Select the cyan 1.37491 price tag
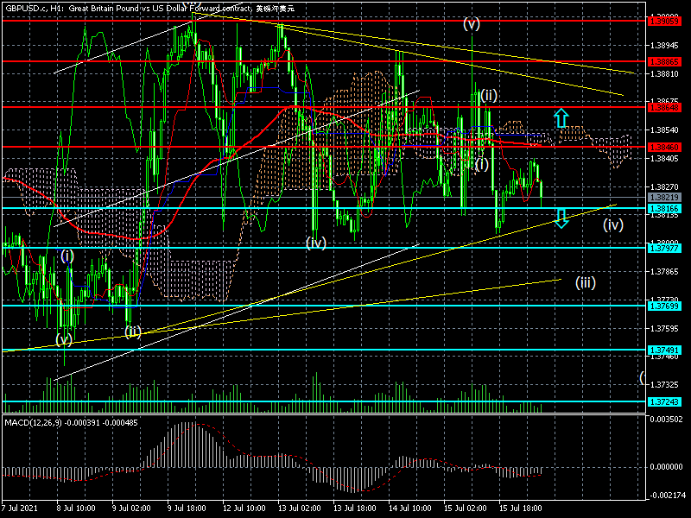This screenshot has height=518, width=691. coord(664,350)
